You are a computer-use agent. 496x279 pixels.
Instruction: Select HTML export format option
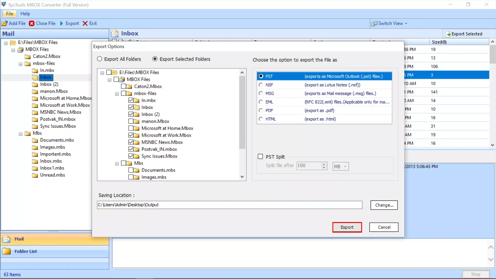tap(261, 119)
